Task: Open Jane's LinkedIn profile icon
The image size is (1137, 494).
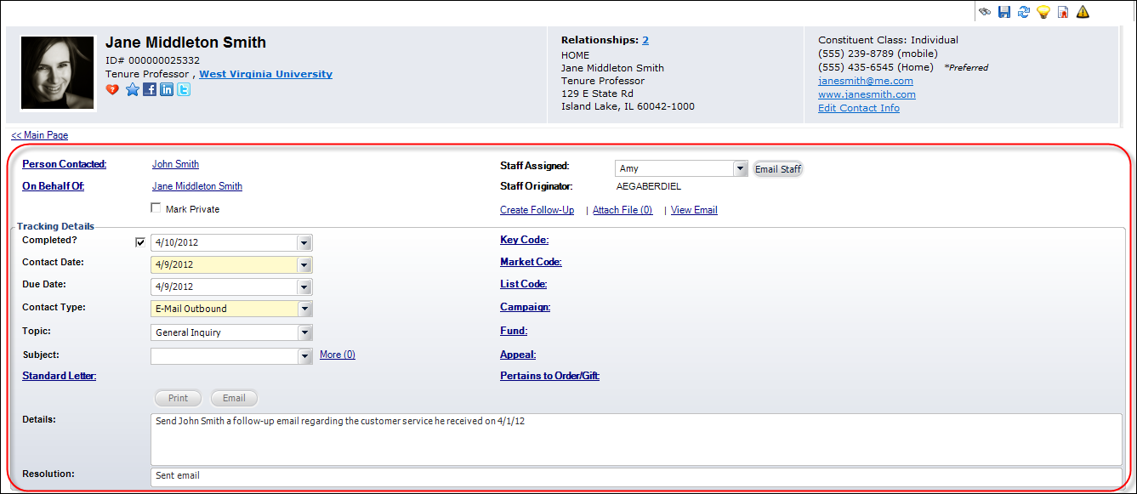Action: point(167,89)
